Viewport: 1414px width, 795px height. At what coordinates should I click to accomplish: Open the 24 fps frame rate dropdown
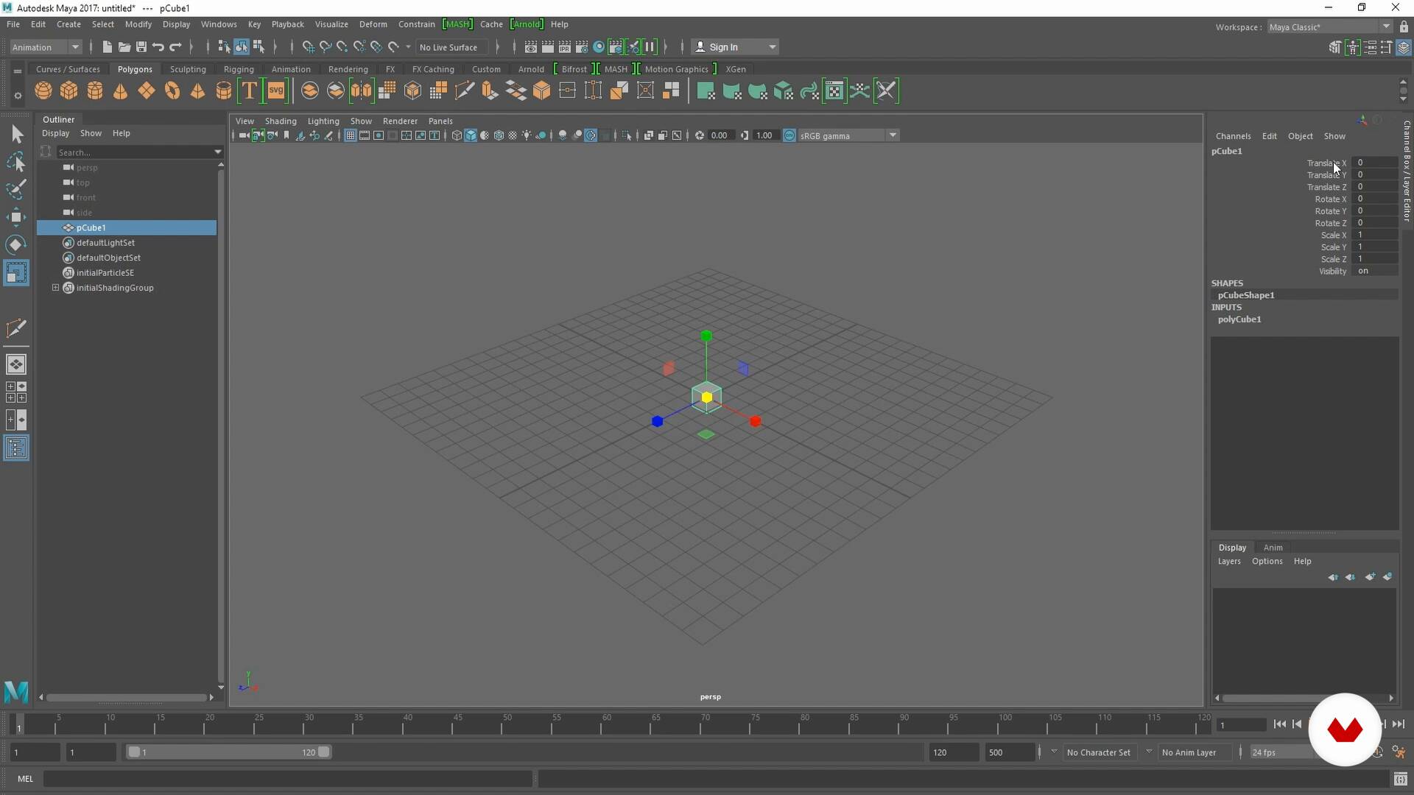pos(1281,752)
